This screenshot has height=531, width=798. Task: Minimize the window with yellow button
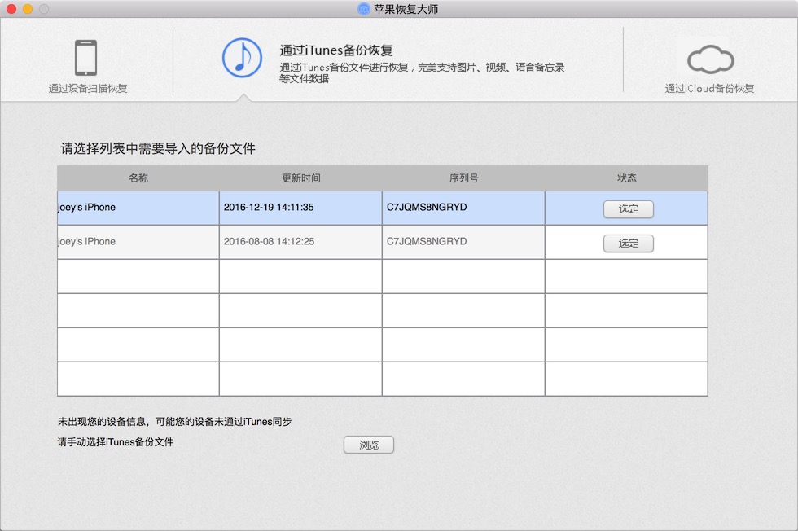[28, 9]
